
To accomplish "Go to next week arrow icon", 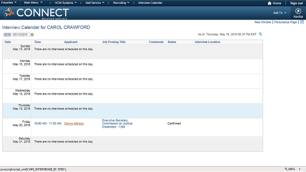I will (x=9, y=34).
